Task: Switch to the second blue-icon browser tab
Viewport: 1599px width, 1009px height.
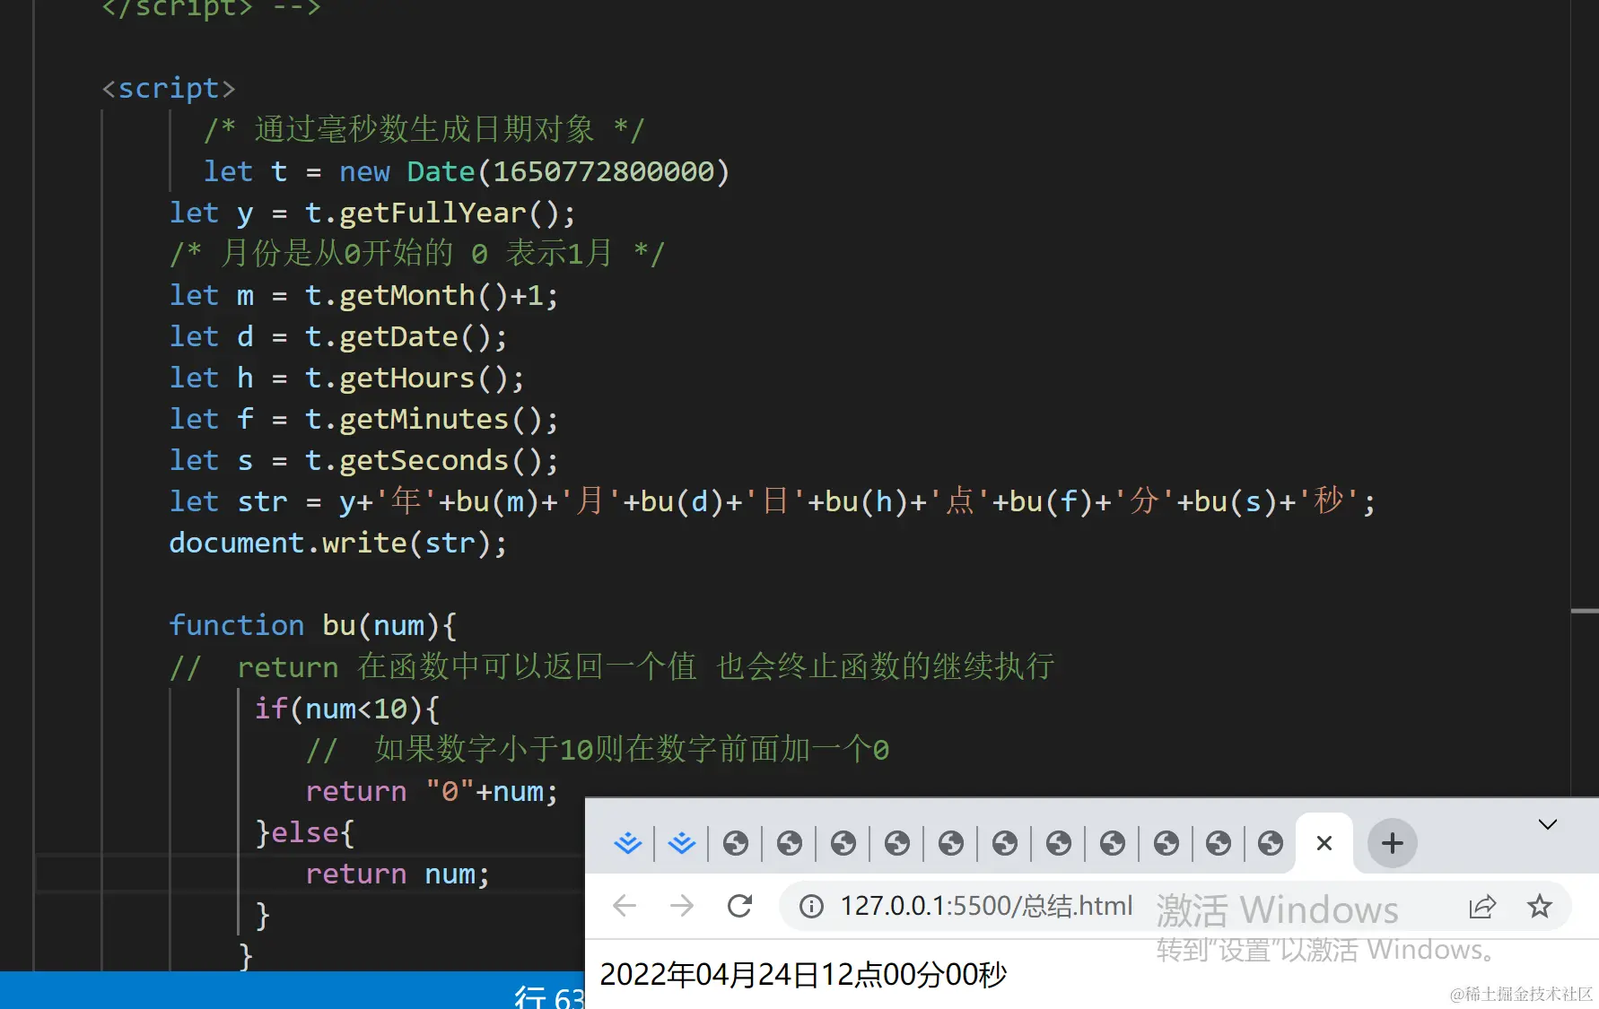Action: (682, 843)
